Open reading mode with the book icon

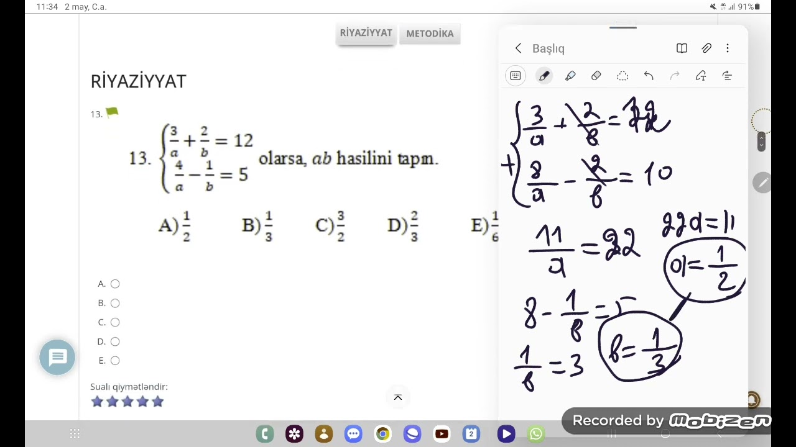[682, 48]
